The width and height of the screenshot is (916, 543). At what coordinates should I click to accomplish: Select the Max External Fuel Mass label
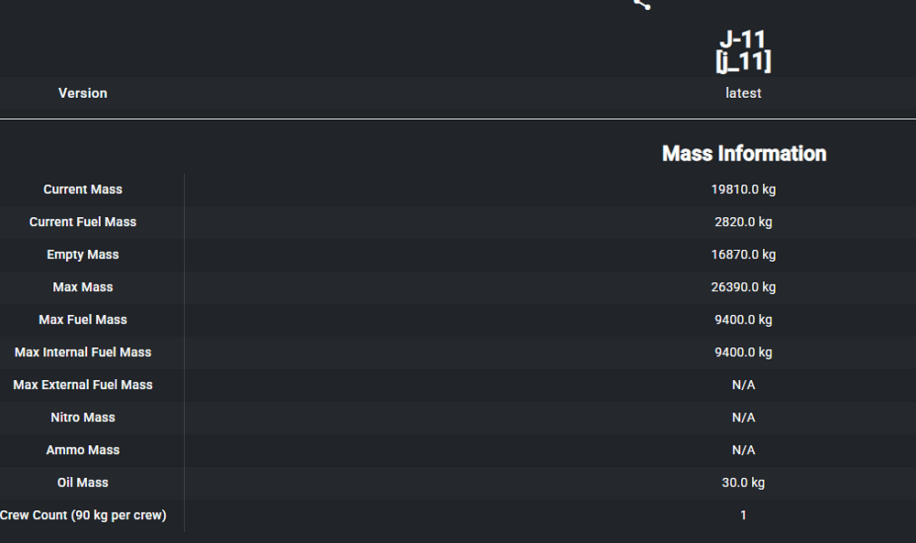point(82,386)
